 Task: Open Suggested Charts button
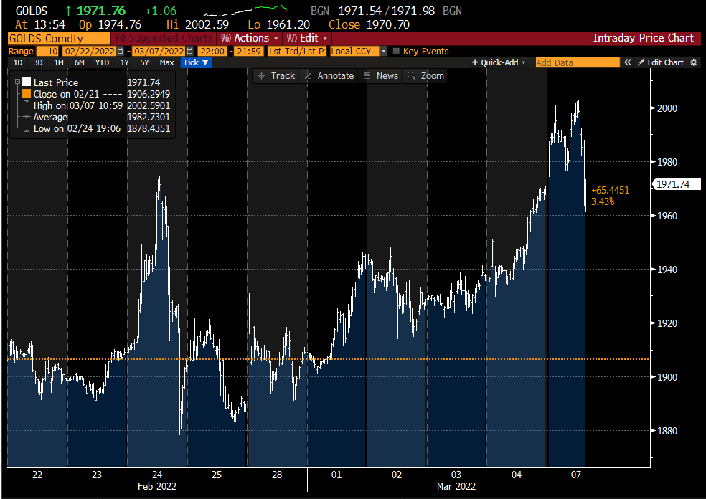pos(164,38)
